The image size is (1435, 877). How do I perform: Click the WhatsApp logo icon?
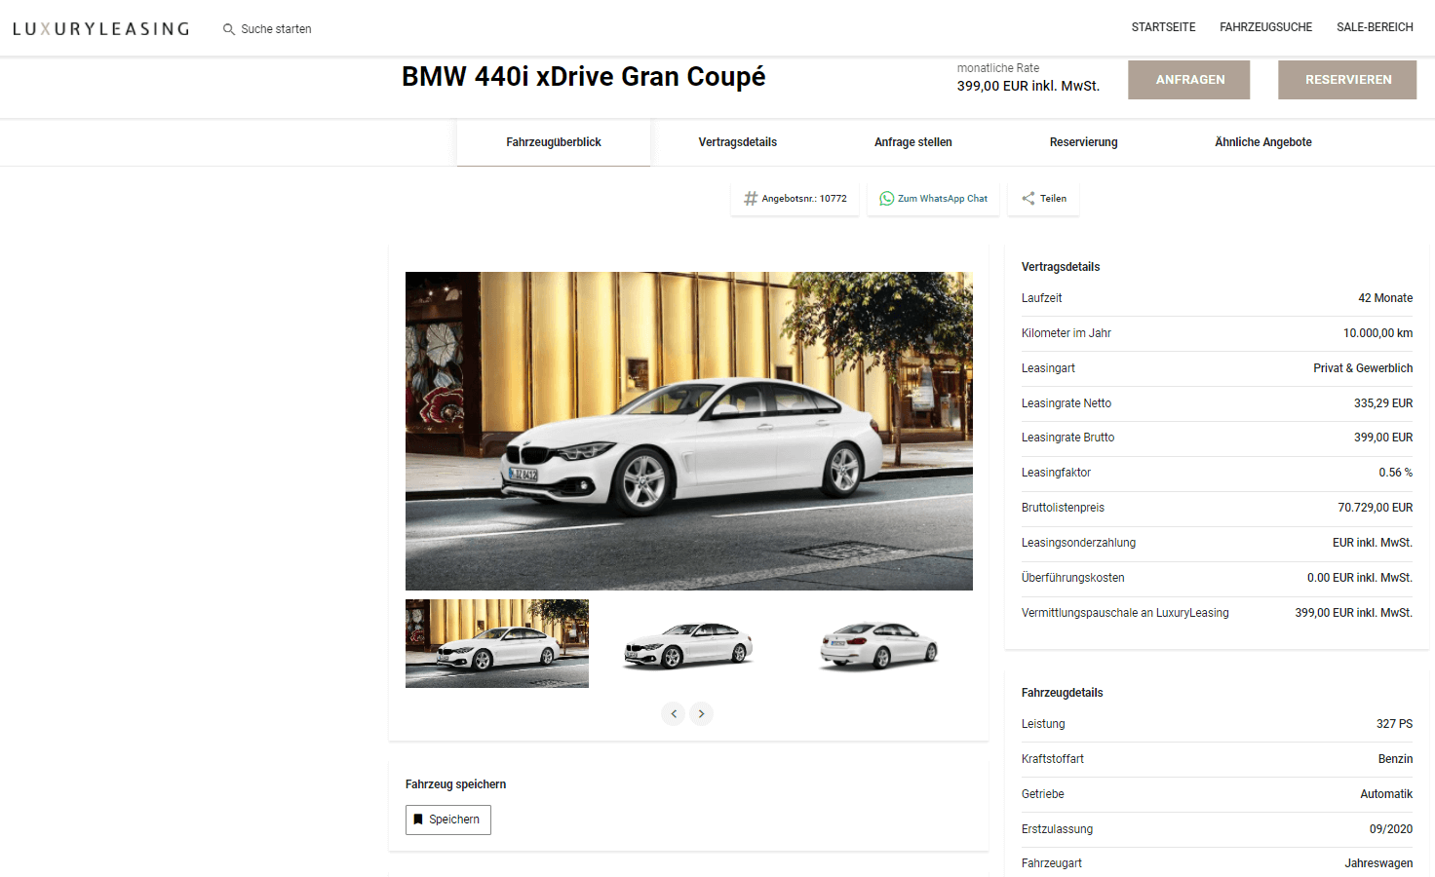click(x=887, y=199)
